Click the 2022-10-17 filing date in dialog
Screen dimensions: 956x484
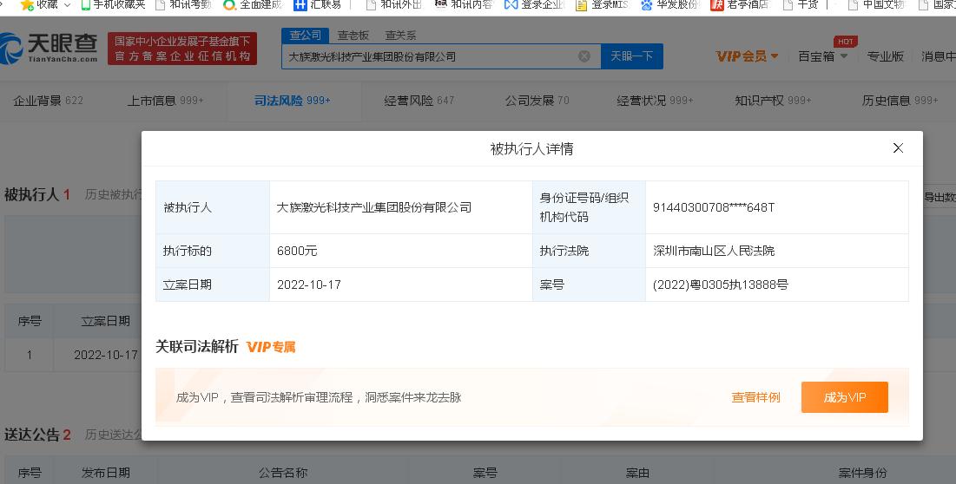pyautogui.click(x=308, y=285)
